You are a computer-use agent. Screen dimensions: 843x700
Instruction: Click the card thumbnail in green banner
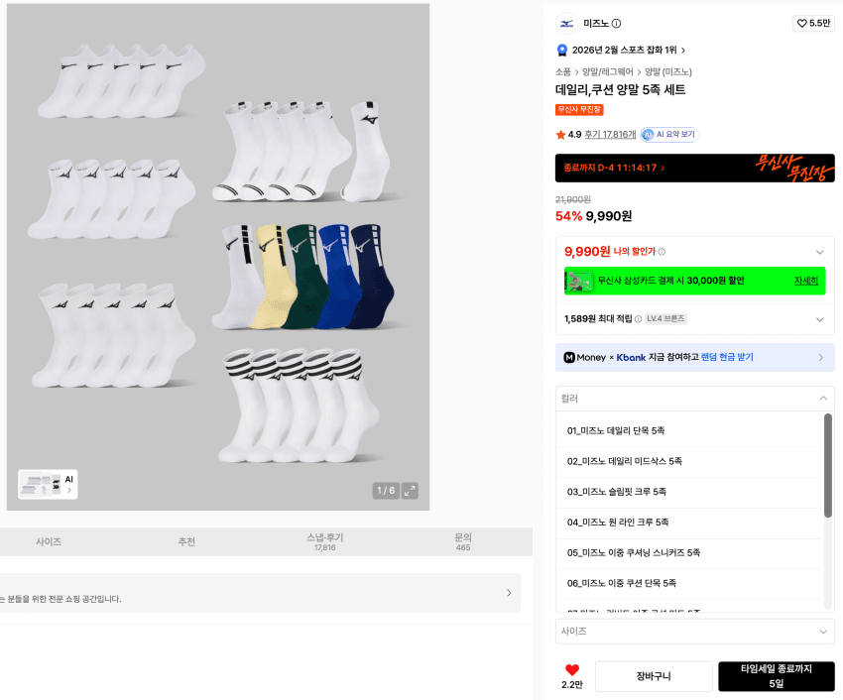tap(579, 281)
